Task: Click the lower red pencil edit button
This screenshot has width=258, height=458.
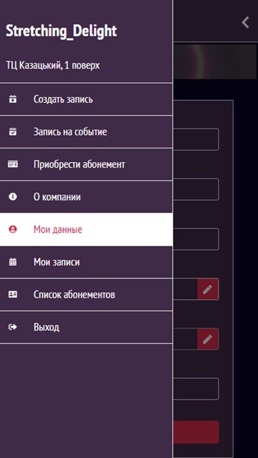Action: pos(208,339)
